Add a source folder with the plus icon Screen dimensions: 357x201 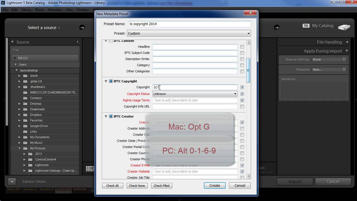(78, 42)
